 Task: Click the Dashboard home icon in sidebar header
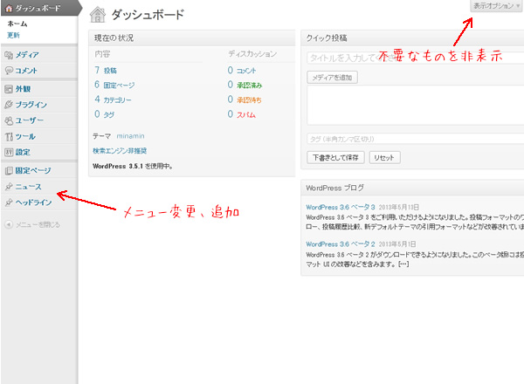[x=9, y=9]
